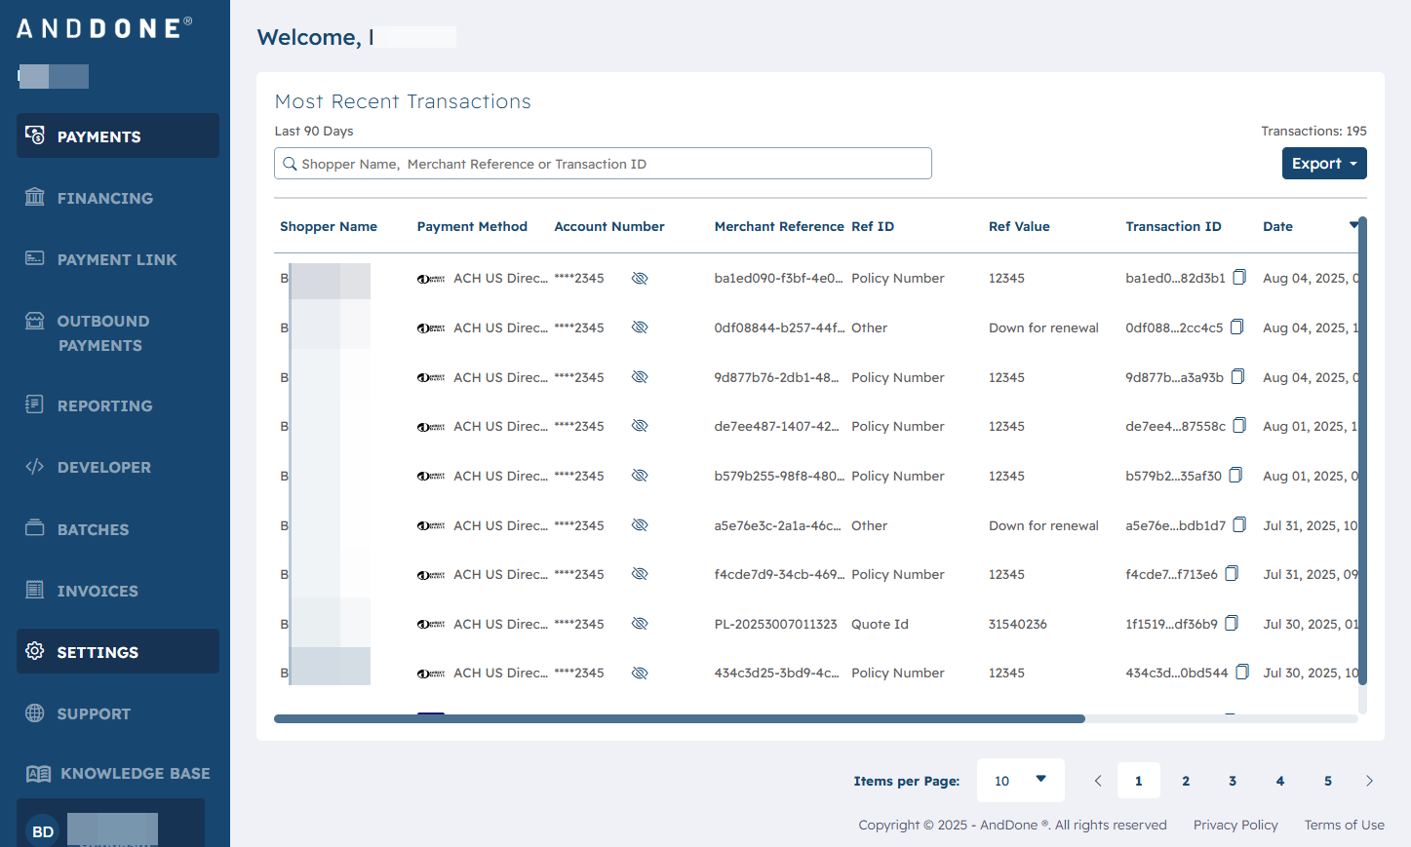Copy transaction ID ba1ed0...82d3b1
Screen dimensions: 1411x847
tap(1239, 278)
